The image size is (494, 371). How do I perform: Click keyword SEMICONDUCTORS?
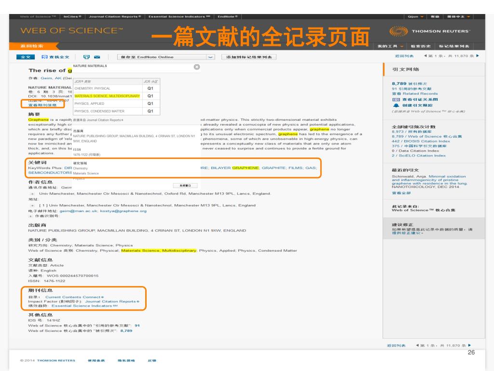pyautogui.click(x=50, y=173)
